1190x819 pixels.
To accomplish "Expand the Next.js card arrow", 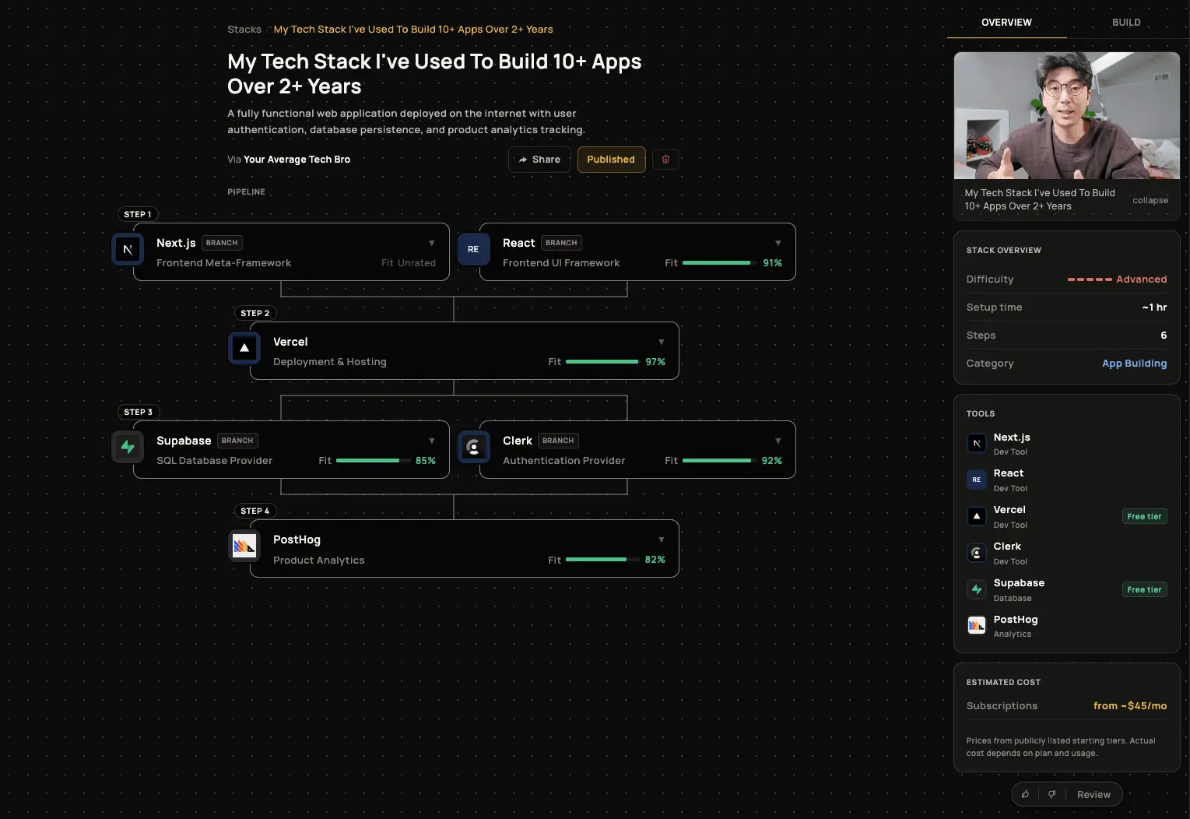I will coord(432,243).
